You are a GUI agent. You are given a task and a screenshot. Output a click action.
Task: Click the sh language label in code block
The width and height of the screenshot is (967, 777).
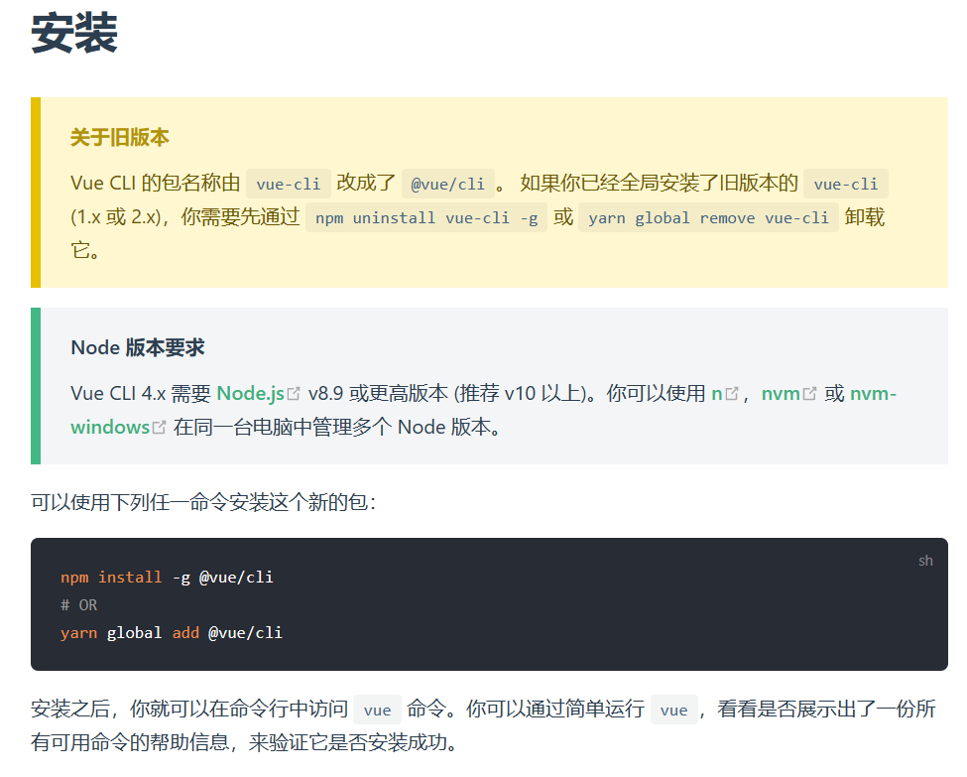[x=925, y=561]
